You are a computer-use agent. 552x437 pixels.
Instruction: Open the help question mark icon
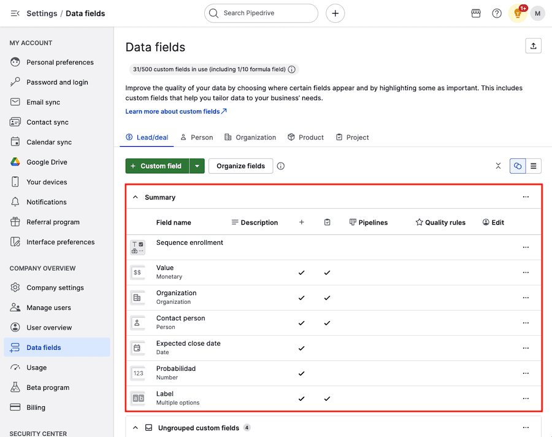(x=497, y=14)
